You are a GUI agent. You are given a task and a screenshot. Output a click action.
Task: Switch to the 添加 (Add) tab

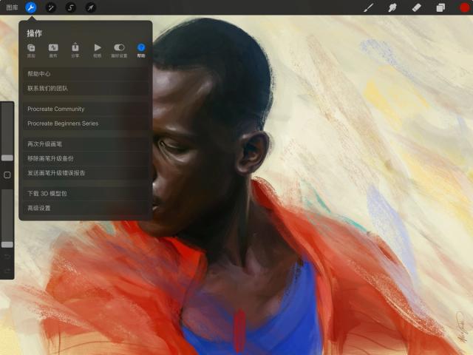tap(31, 50)
